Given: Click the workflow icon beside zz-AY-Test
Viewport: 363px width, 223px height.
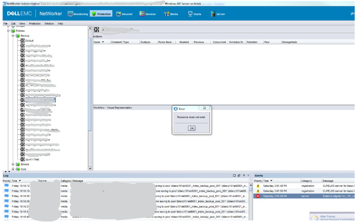Looking at the screenshot, I should [23, 159].
